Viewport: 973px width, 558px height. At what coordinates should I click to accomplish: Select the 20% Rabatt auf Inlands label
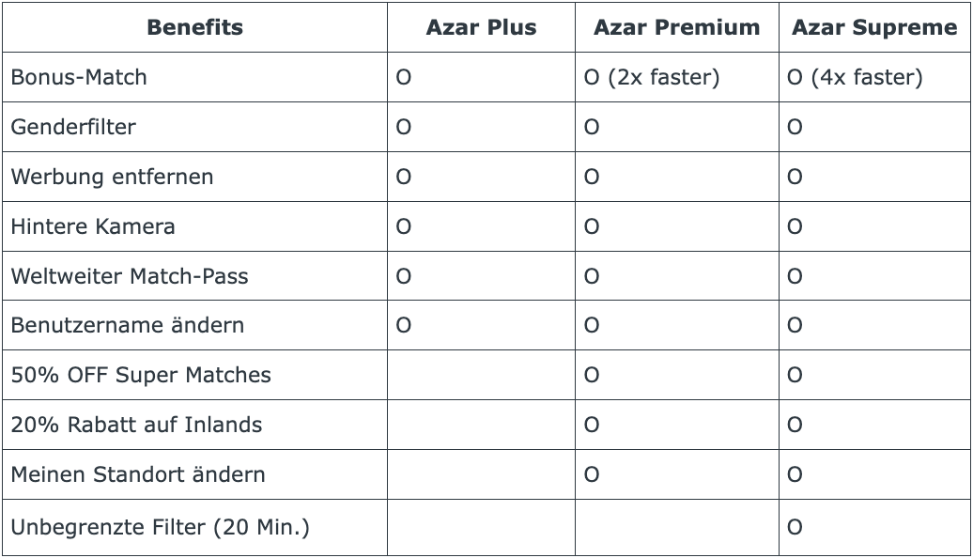point(136,425)
